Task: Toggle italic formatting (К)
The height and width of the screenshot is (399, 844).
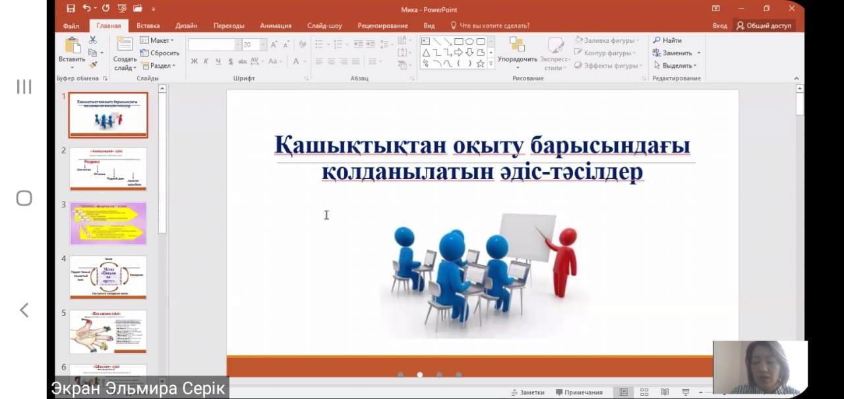Action: [206, 61]
